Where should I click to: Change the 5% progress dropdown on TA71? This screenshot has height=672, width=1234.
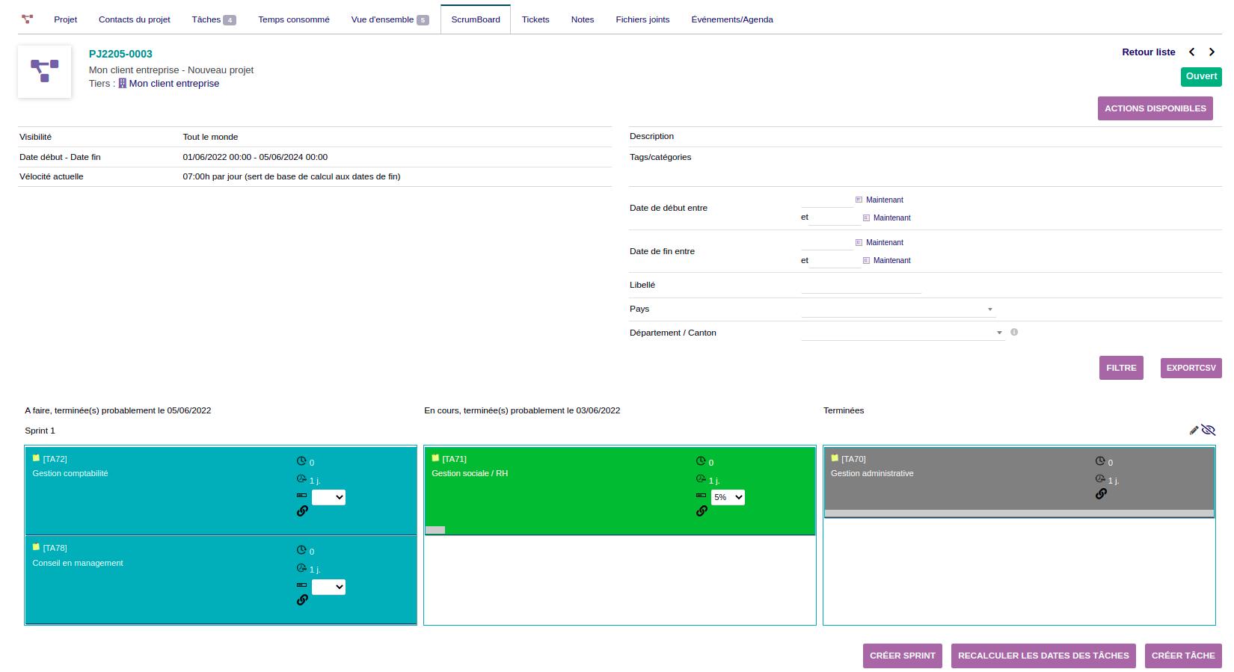click(x=728, y=498)
